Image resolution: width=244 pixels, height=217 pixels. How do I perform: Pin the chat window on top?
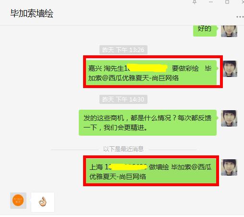pyautogui.click(x=195, y=2)
